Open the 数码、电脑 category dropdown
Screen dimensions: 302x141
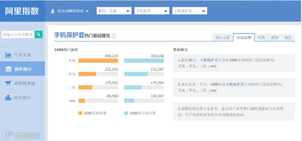point(114,11)
